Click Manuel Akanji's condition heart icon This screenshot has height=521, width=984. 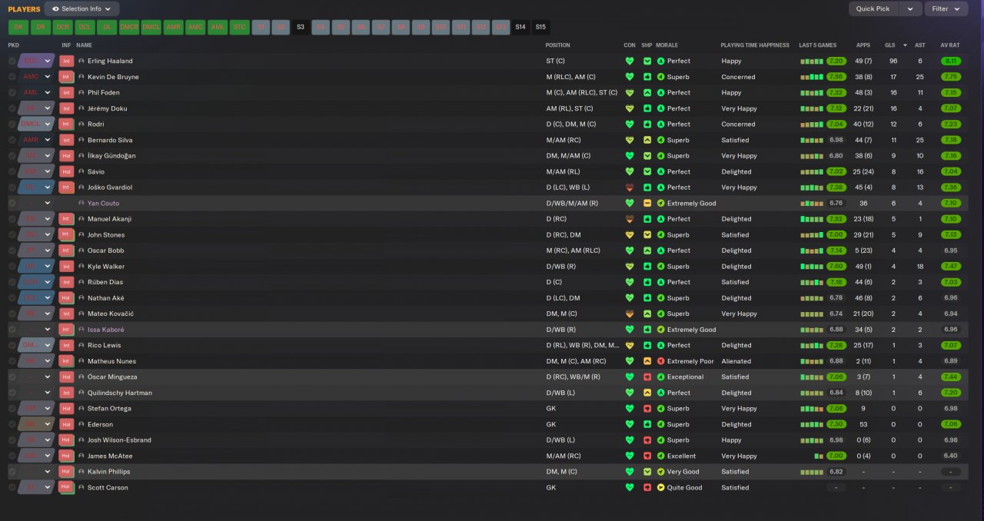click(630, 219)
